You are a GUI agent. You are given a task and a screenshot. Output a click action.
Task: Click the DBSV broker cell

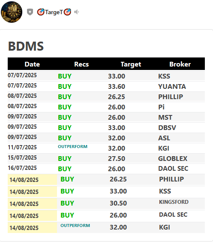[167, 128]
